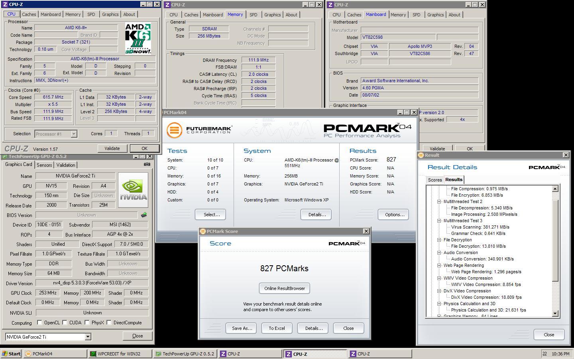Screen dimensions: 574x359
Task: Close the PCMark Score window with the X
Action: [366, 231]
